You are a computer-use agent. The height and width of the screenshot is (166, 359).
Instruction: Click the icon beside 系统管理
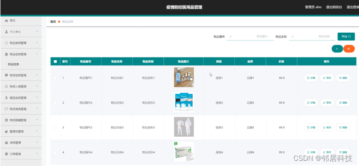coord(6,143)
